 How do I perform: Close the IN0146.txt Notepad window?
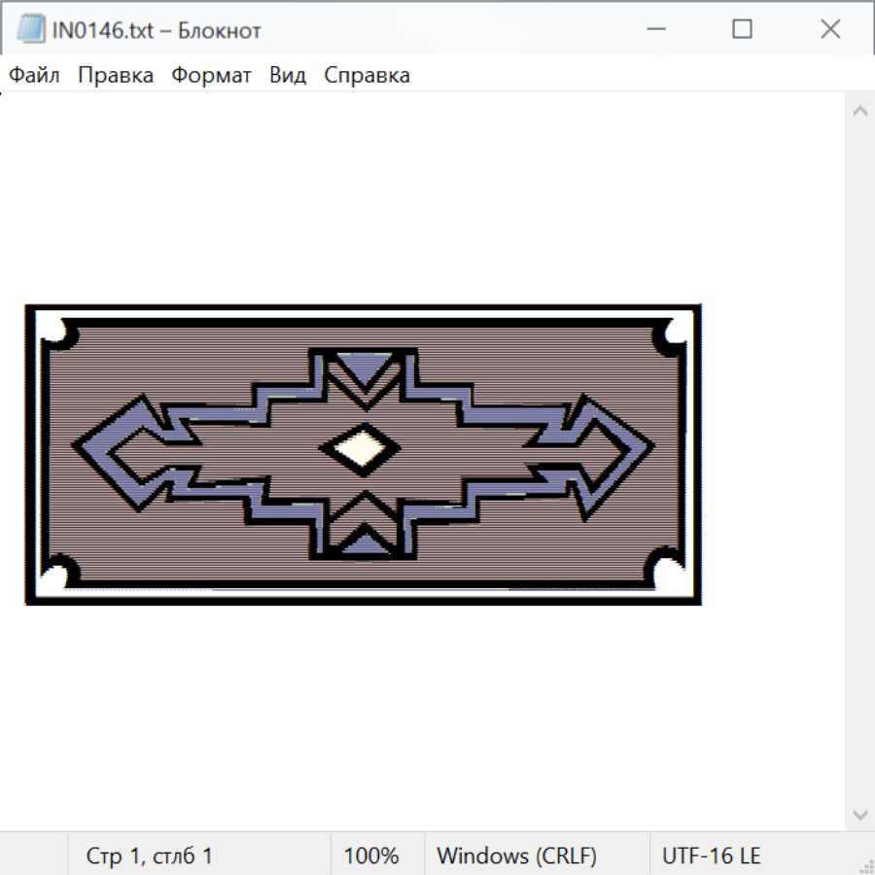point(829,29)
